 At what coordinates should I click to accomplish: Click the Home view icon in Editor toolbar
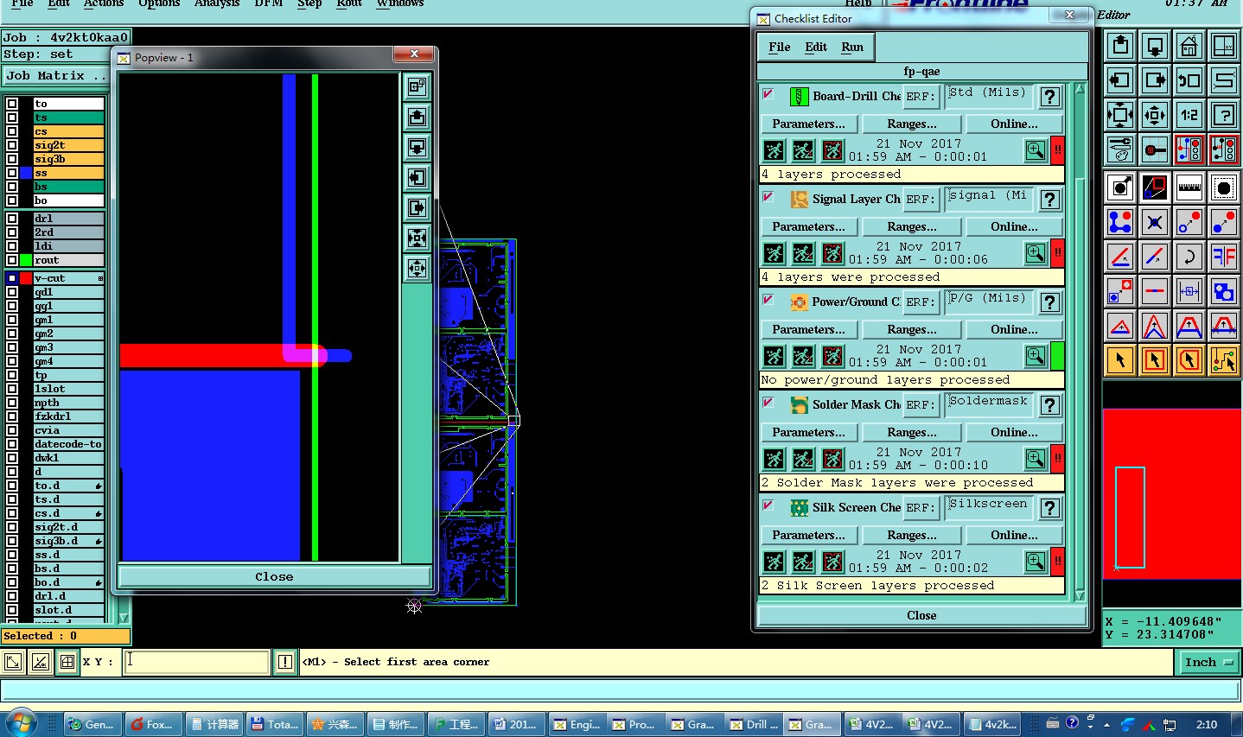[1189, 46]
